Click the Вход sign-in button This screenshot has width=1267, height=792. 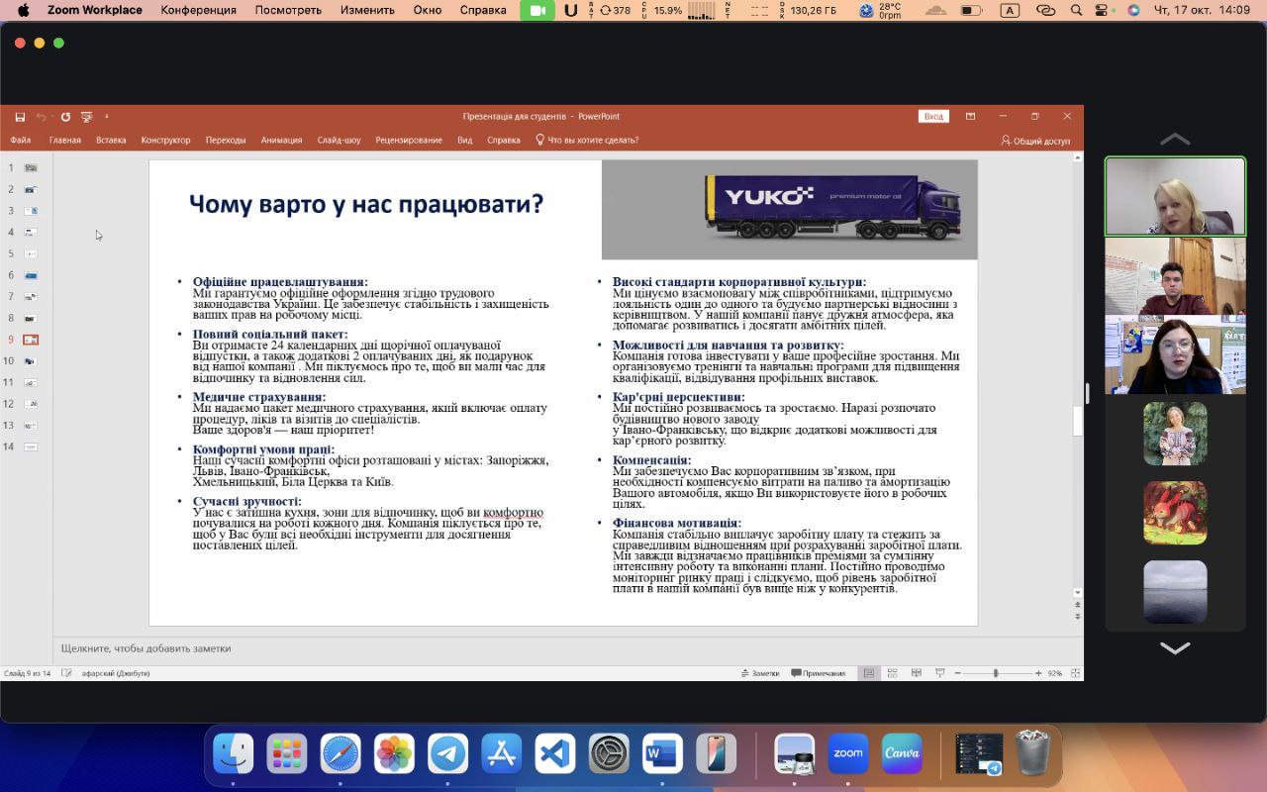pyautogui.click(x=933, y=117)
